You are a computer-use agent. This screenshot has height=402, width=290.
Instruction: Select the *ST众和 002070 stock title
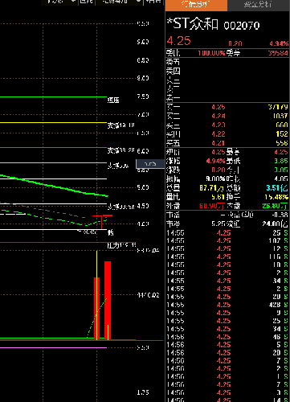[213, 24]
